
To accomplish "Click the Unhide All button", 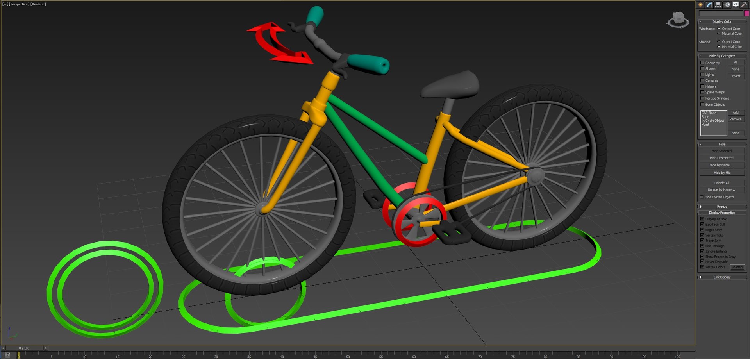I will click(721, 183).
